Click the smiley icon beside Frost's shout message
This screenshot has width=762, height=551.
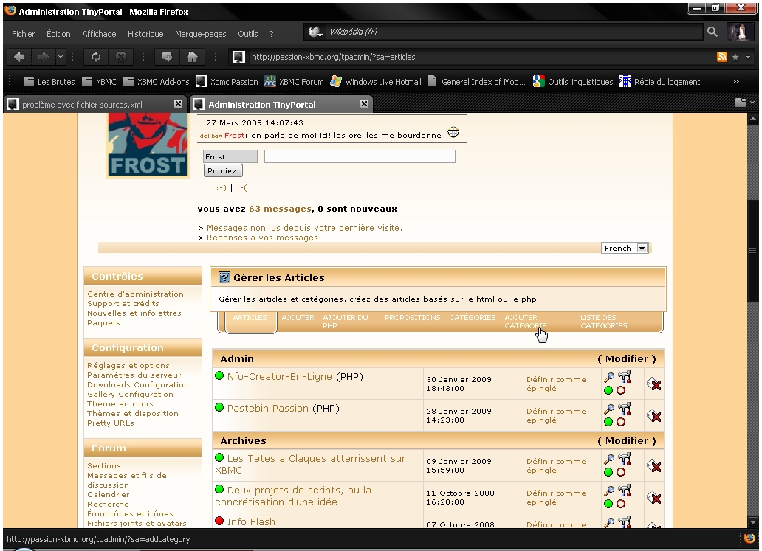(x=453, y=133)
